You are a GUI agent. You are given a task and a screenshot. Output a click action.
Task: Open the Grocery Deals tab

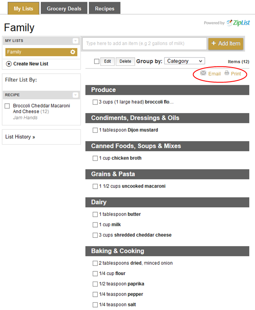[x=64, y=9]
